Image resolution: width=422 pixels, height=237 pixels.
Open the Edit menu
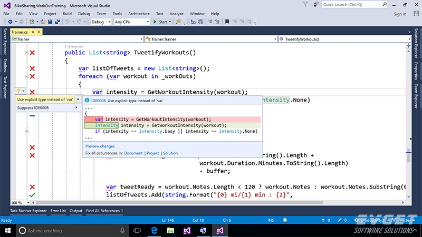point(19,14)
